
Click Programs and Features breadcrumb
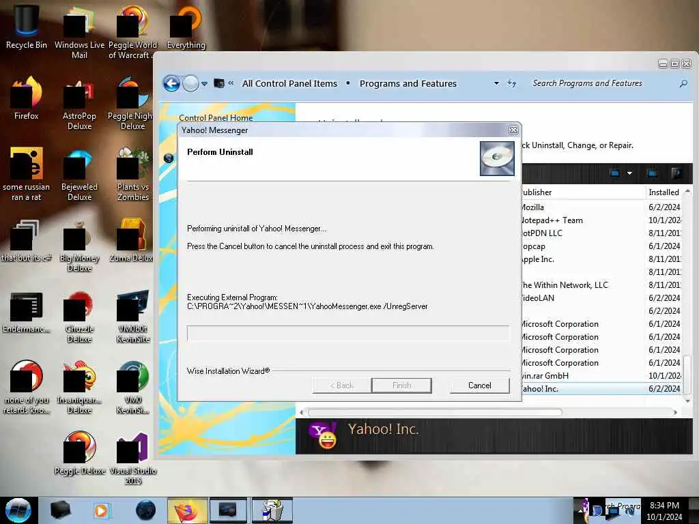coord(408,83)
